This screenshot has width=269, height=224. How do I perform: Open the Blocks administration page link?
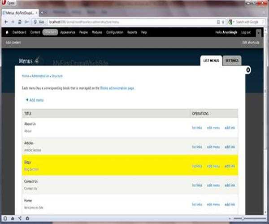point(117,88)
